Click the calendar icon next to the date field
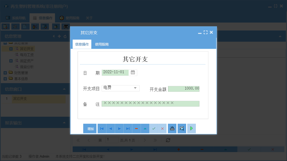Screen dimensions: 287x161 click(133, 73)
